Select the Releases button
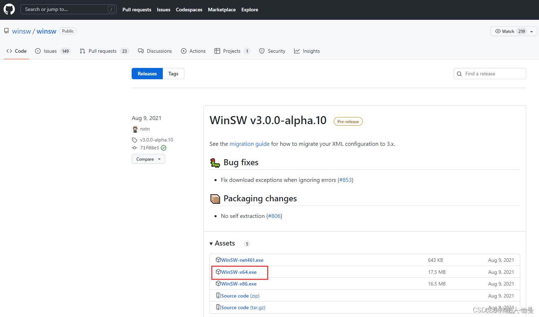Viewport: 539px width, 317px height. (x=147, y=74)
